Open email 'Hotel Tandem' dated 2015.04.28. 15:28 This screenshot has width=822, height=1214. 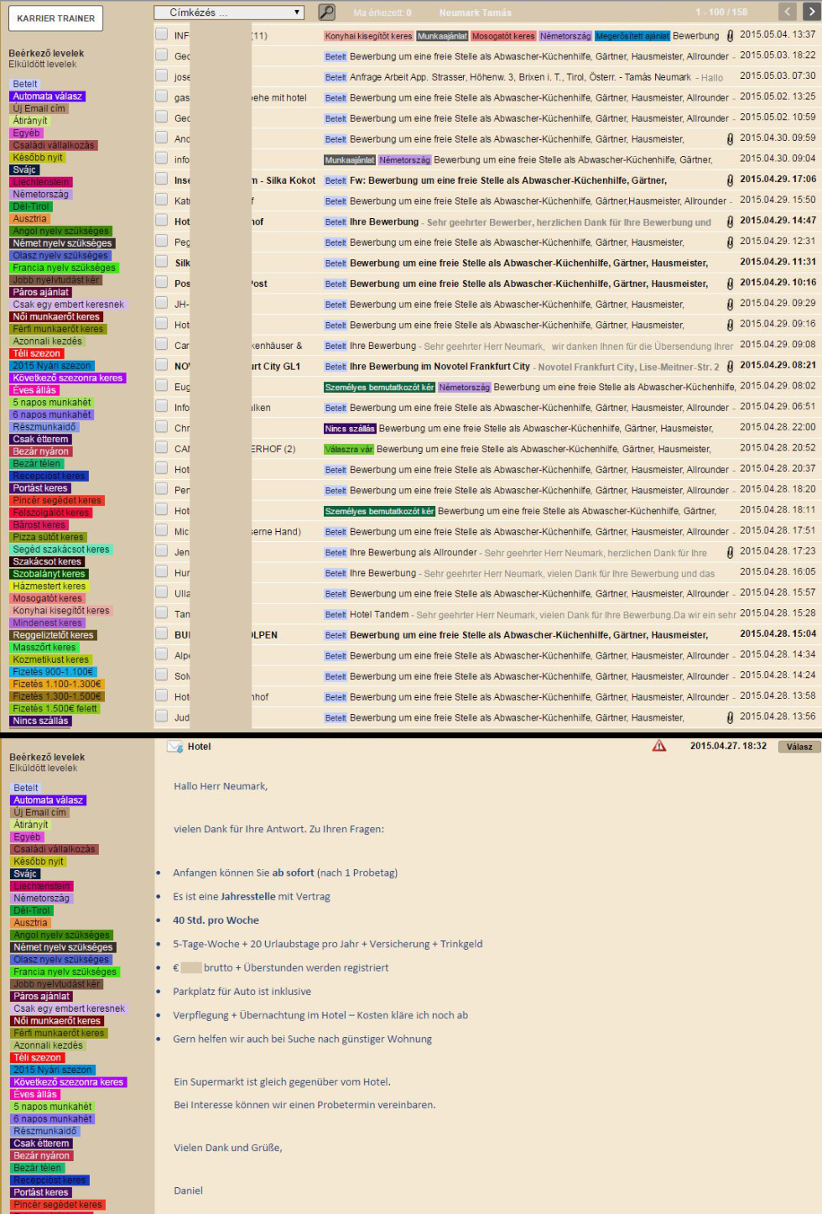pyautogui.click(x=379, y=615)
